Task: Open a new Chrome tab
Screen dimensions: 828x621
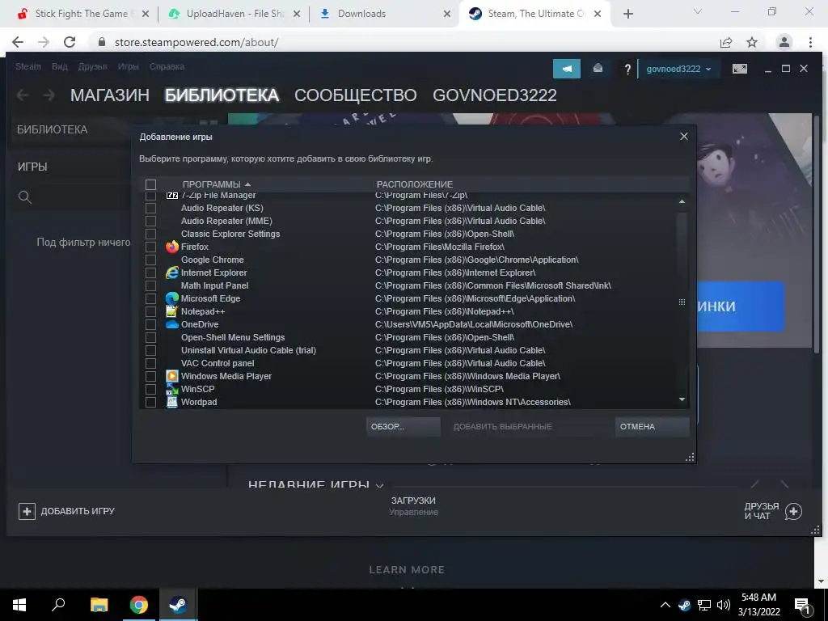Action: (627, 14)
